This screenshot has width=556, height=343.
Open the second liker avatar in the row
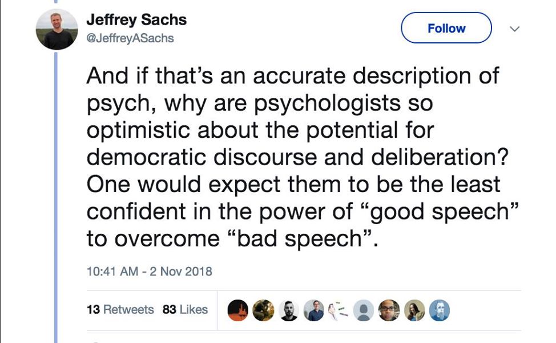263,310
